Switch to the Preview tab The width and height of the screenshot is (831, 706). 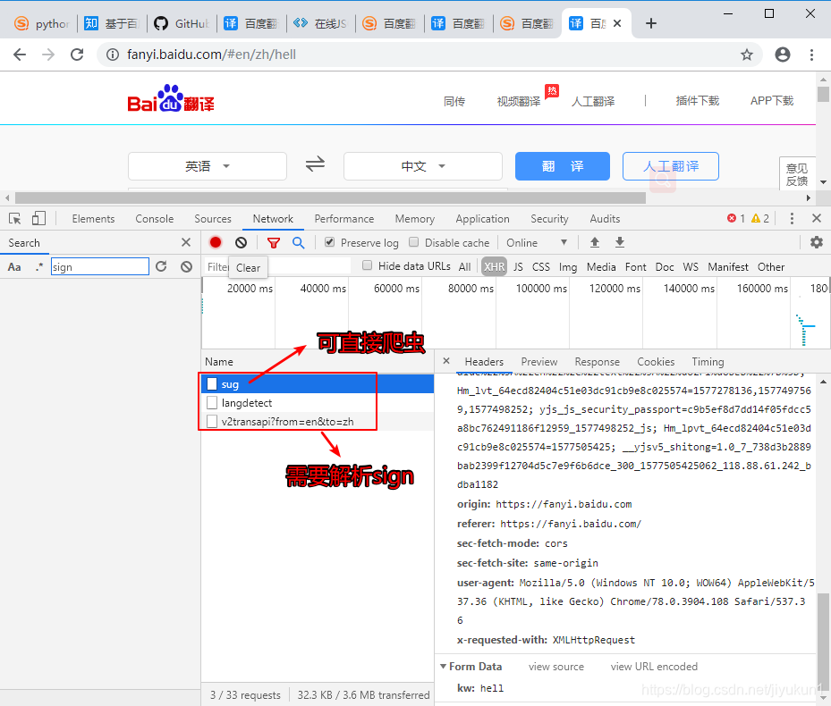538,361
